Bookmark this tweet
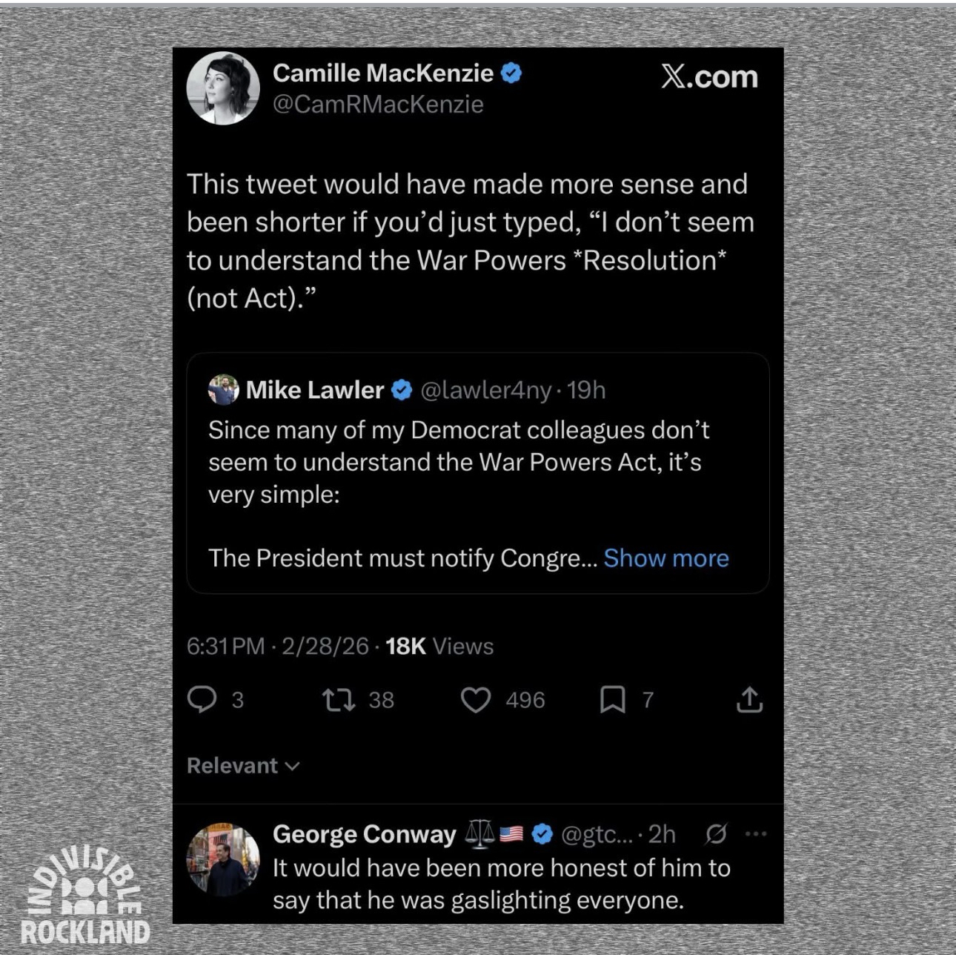The height and width of the screenshot is (955, 956). pos(612,699)
